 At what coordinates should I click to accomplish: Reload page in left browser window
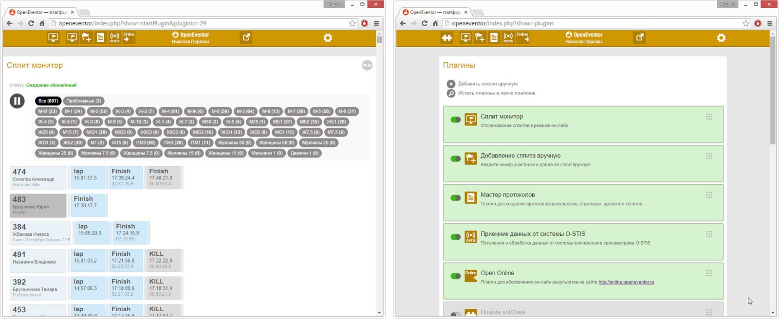click(31, 23)
